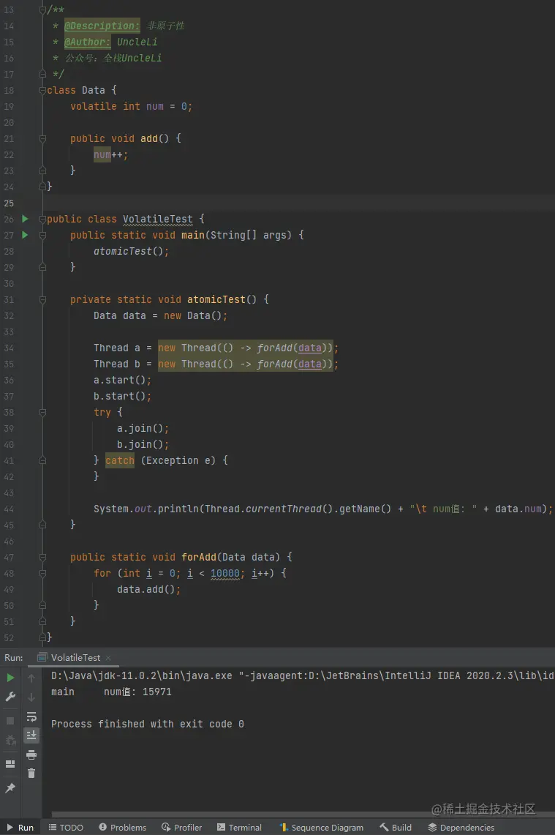555x835 pixels.
Task: Click 'a.start();' statement
Action: click(122, 380)
